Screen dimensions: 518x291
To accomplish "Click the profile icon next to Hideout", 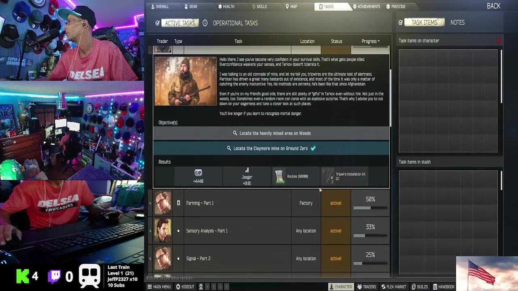I will tap(201, 287).
